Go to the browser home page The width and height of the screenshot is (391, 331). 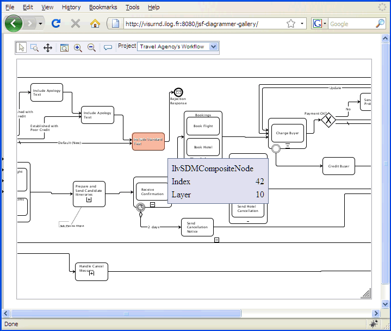[x=95, y=23]
